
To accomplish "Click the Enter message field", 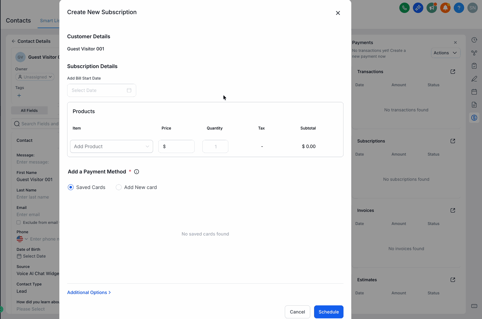I will coord(33,162).
